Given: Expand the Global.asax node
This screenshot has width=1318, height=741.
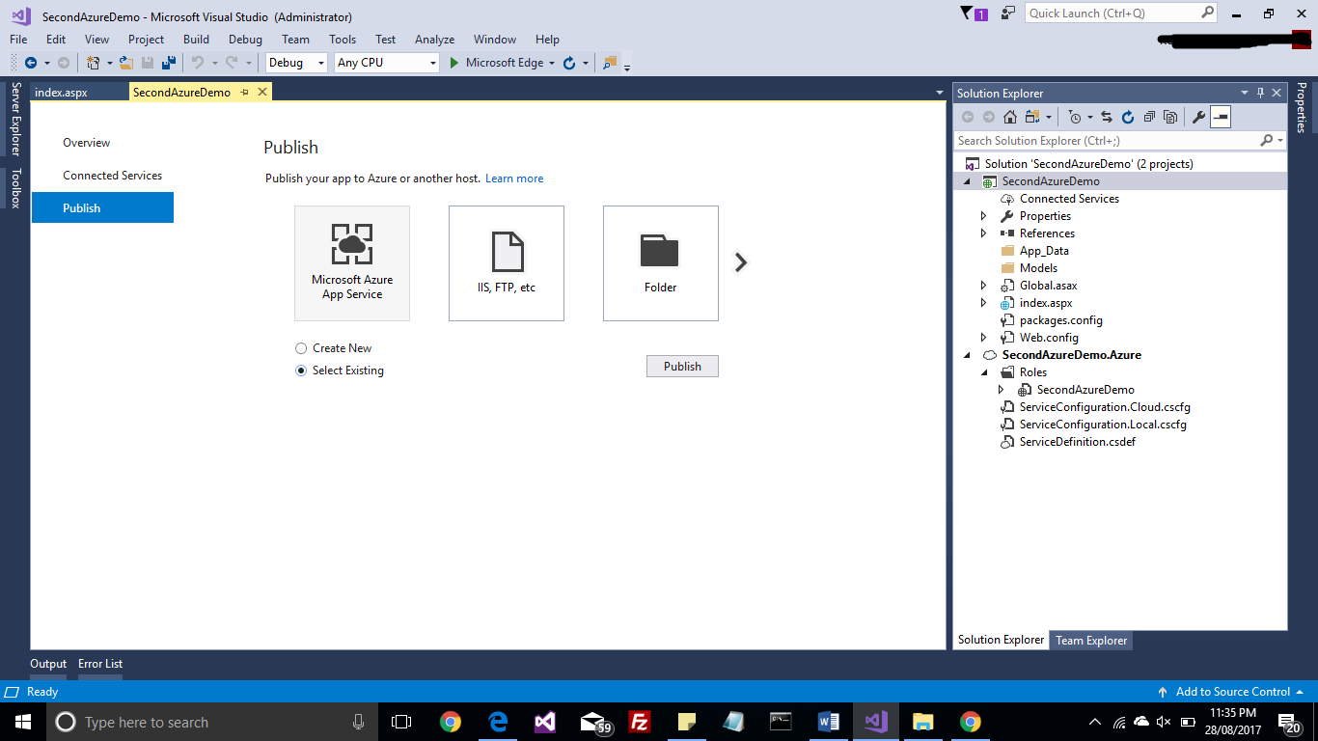Looking at the screenshot, I should tap(983, 286).
